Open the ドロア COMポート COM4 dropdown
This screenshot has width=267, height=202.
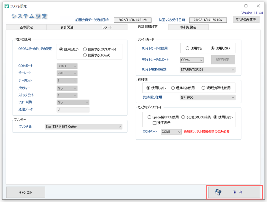pos(67,66)
